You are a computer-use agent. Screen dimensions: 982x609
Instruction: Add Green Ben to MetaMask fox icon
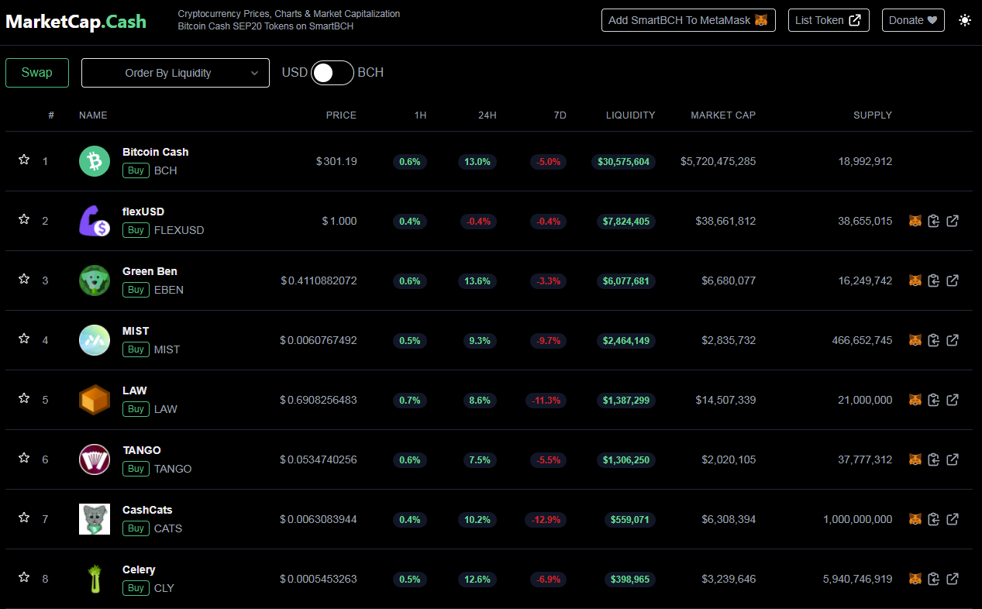(915, 280)
